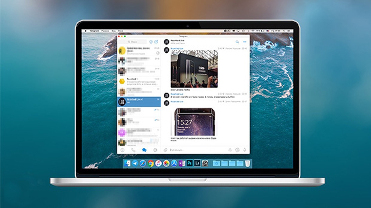The width and height of the screenshot is (371, 208).
Task: Click the paperclip attach file icon
Action: click(x=166, y=150)
